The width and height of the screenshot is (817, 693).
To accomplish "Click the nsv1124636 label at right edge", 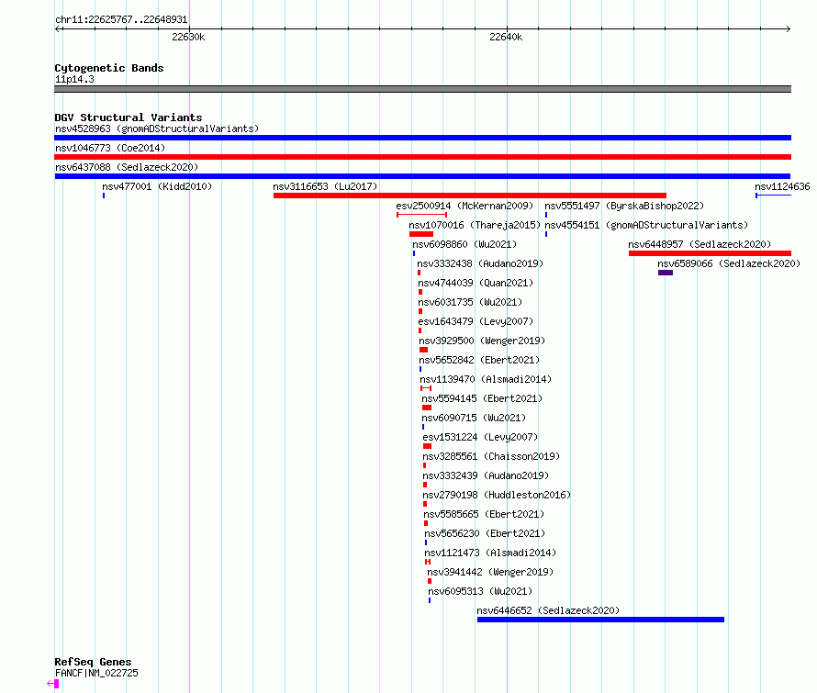I will click(782, 186).
